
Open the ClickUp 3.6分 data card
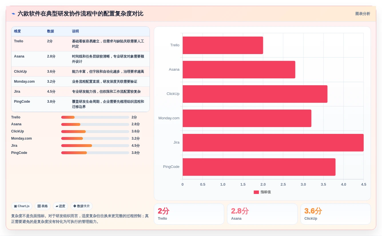(336, 214)
